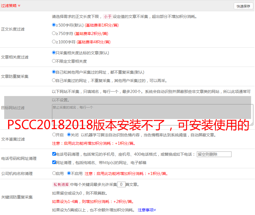This screenshot has width=255, height=215.
Task: Toggle the 电话号码清理 checkbox
Action: click(x=54, y=154)
